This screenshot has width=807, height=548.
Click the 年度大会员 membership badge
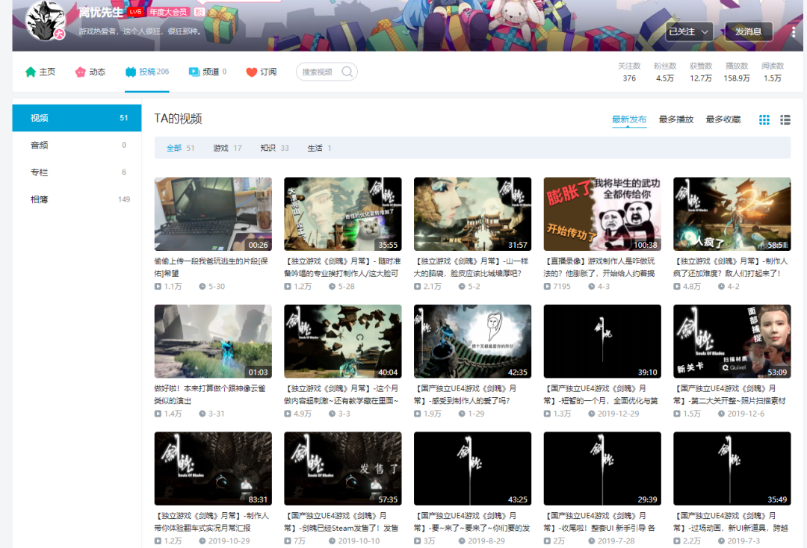click(x=168, y=12)
